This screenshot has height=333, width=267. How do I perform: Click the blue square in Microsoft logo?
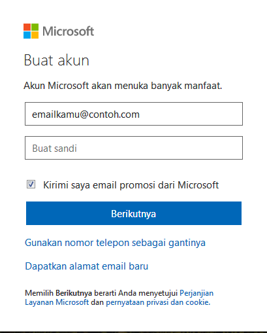click(x=27, y=35)
